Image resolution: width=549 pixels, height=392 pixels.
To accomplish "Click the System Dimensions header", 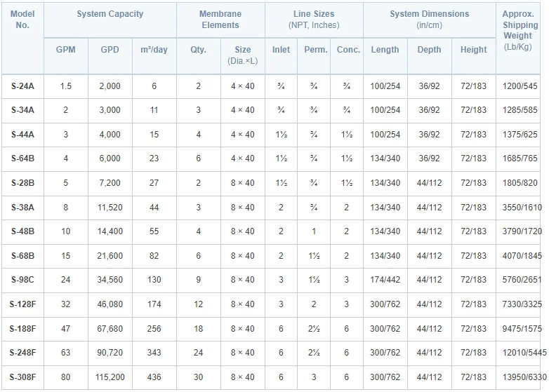I will point(429,20).
